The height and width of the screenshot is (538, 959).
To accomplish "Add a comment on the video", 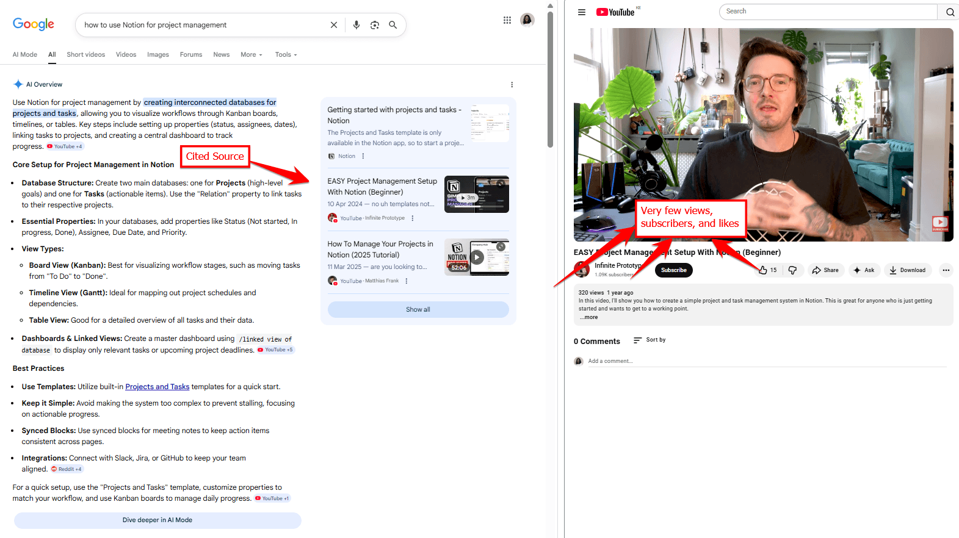I will click(x=767, y=361).
